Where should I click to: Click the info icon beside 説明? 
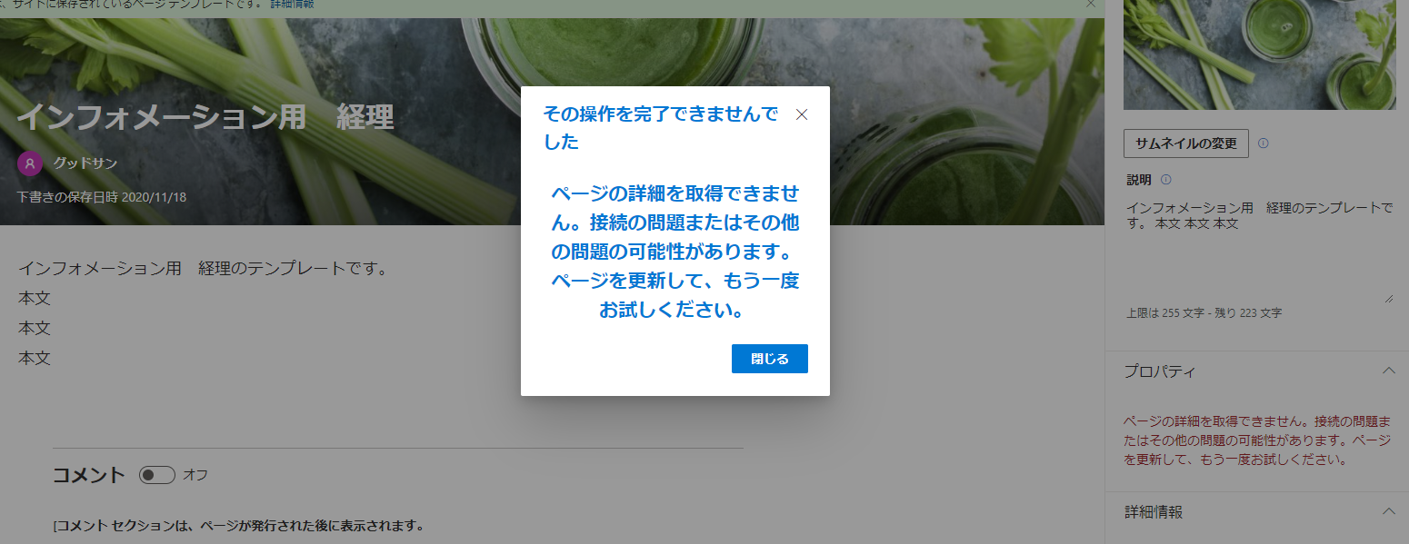[x=1166, y=180]
